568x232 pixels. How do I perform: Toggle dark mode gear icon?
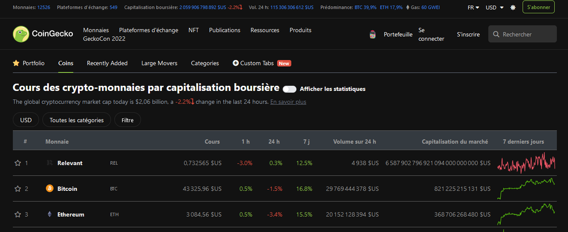click(x=513, y=8)
